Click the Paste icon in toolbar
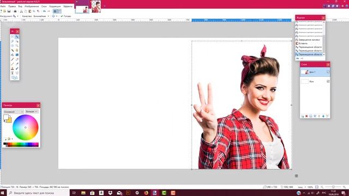349x196 pixels. tap(29, 11)
